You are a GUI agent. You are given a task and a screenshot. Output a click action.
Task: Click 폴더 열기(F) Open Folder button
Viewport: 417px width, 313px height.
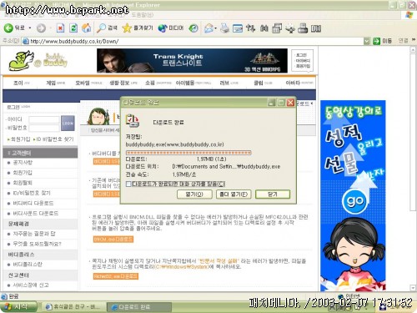point(234,194)
